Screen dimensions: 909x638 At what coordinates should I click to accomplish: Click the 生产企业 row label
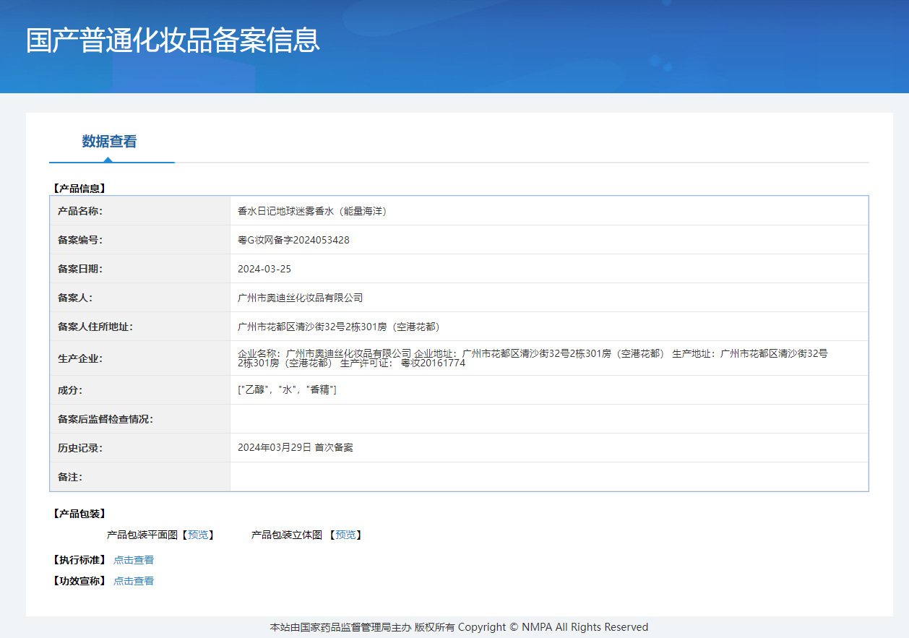pyautogui.click(x=80, y=358)
